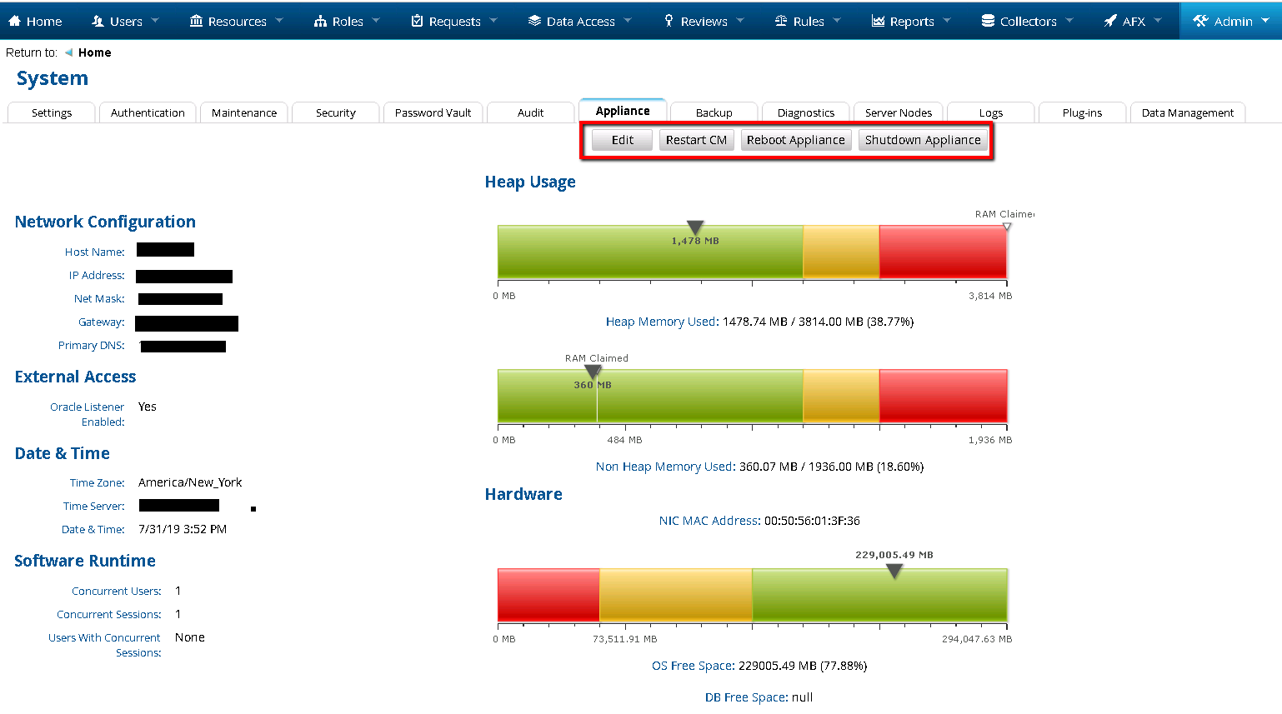The image size is (1282, 714).
Task: Click the Collectors database icon
Action: pos(988,21)
